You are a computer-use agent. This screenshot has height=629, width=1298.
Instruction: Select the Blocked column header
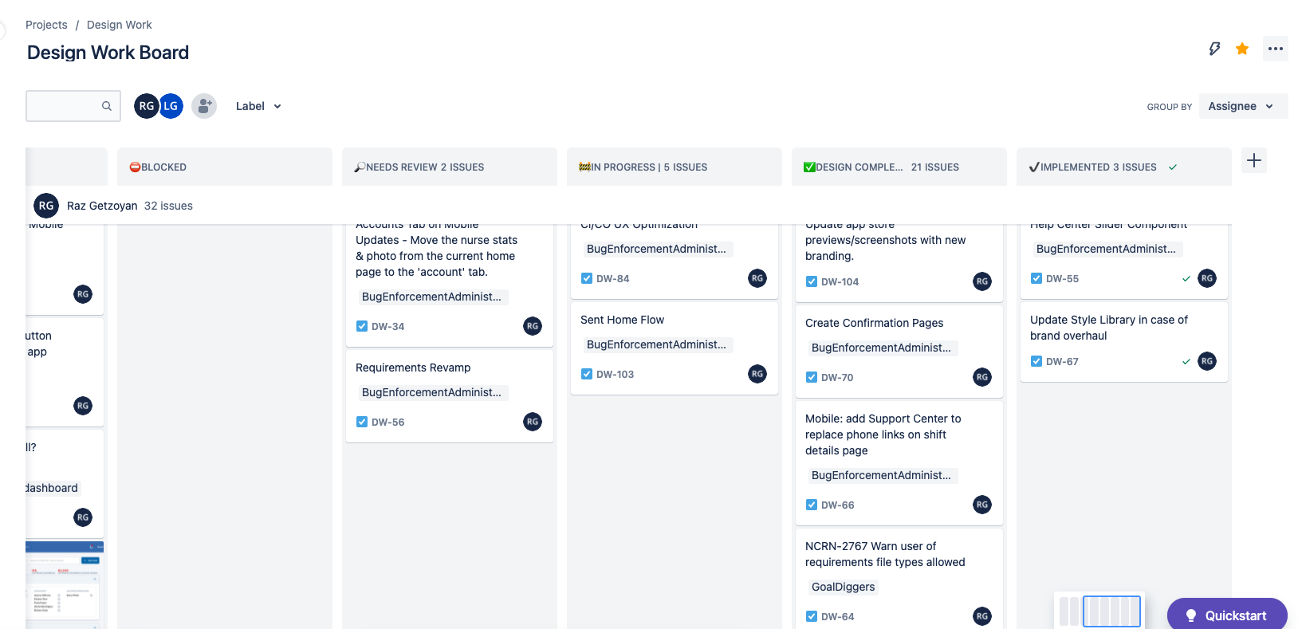click(x=224, y=167)
